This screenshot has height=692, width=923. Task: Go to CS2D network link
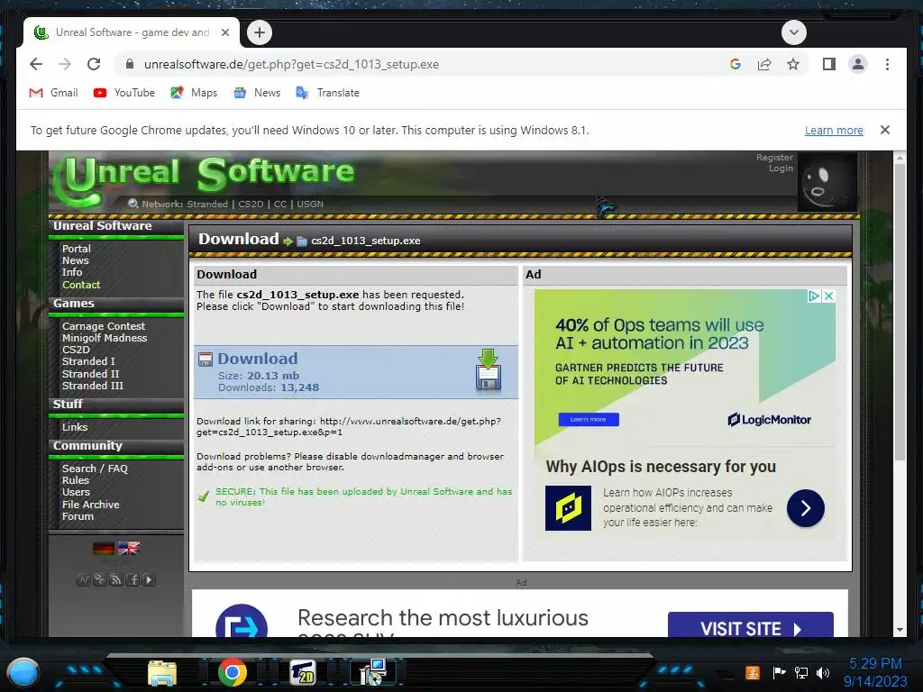click(x=251, y=204)
